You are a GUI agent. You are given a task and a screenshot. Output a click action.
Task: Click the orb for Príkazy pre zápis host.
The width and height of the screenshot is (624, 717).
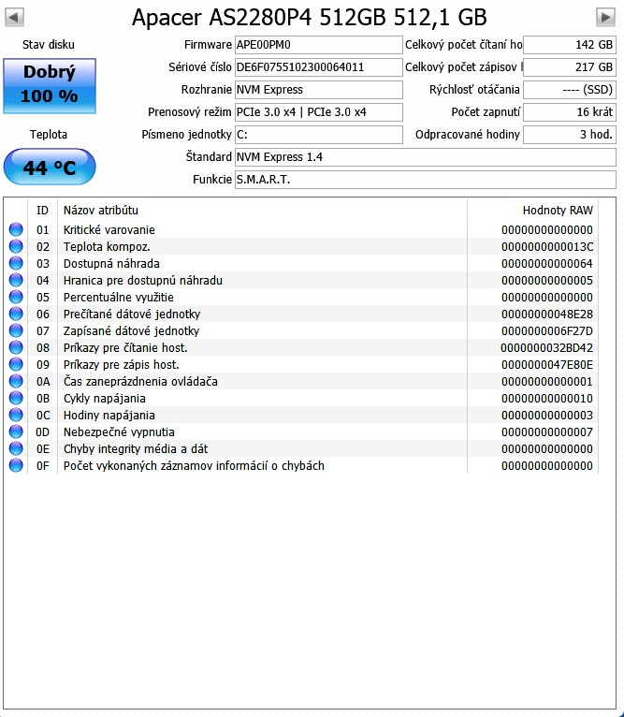tap(16, 364)
